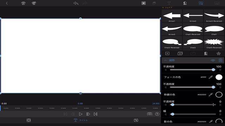Click the [4.00] duration label
225x126 pixels.
click(156, 104)
